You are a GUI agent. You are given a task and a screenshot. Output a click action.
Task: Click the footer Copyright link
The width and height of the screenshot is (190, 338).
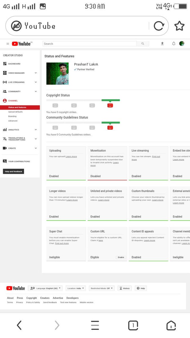point(32,298)
